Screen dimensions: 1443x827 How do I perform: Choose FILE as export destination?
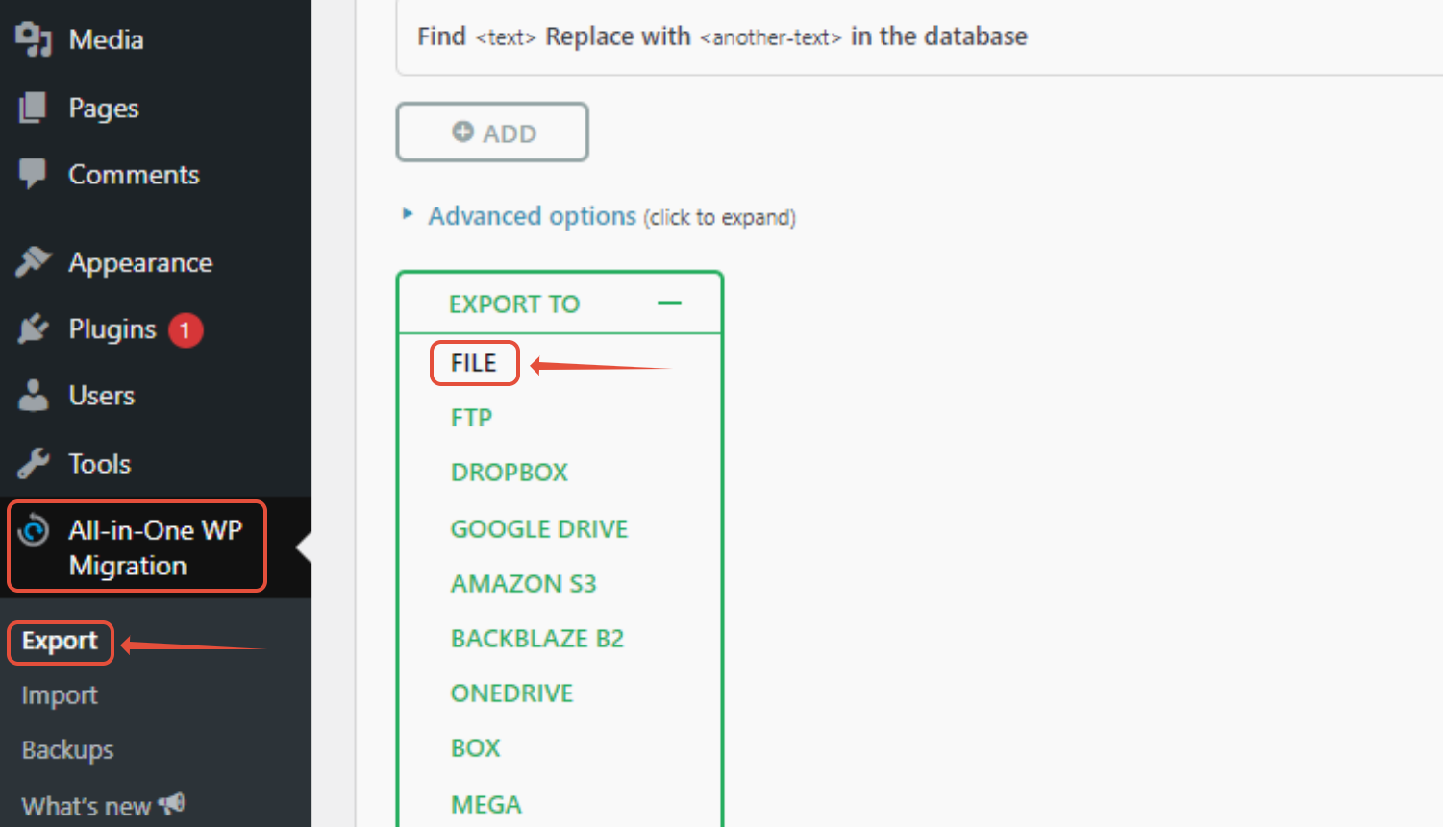[474, 363]
